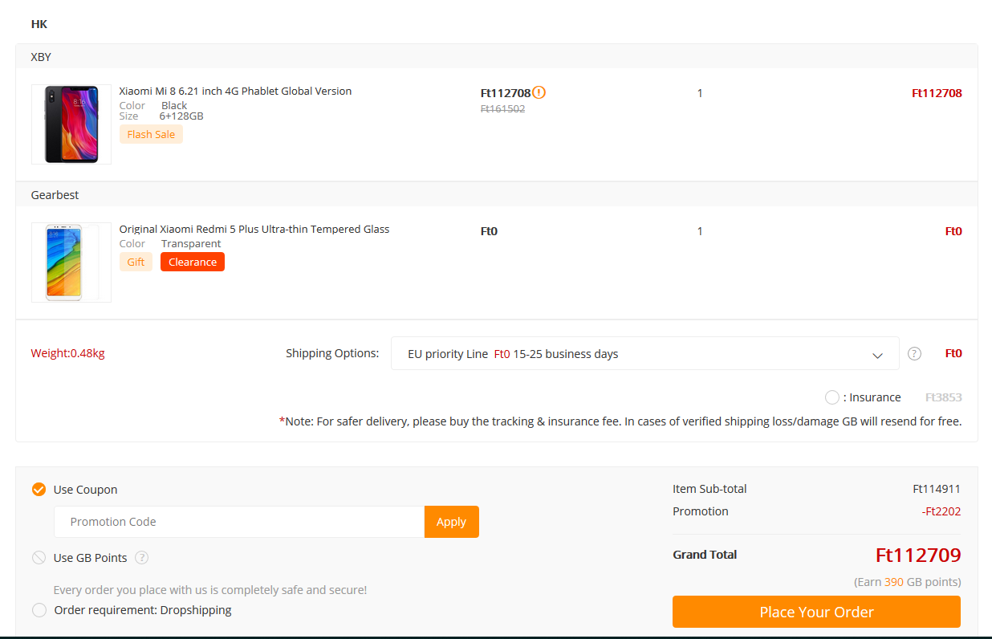Click the Earn 390 GB points text
992x639 pixels.
tap(907, 582)
